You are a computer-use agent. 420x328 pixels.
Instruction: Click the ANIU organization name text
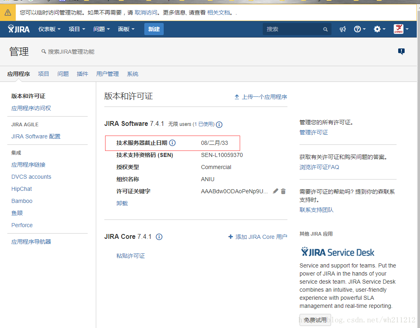coord(208,179)
